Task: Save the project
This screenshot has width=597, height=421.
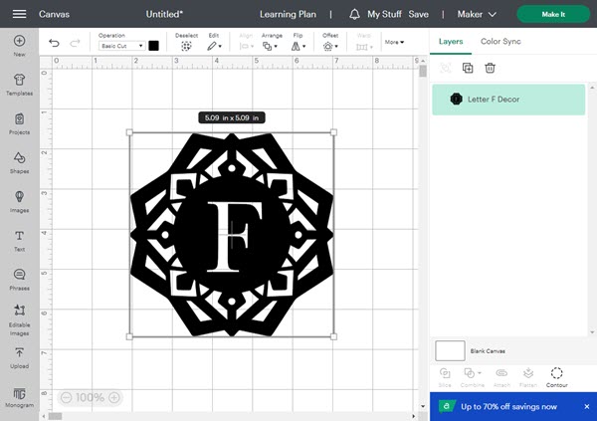Action: click(x=419, y=15)
